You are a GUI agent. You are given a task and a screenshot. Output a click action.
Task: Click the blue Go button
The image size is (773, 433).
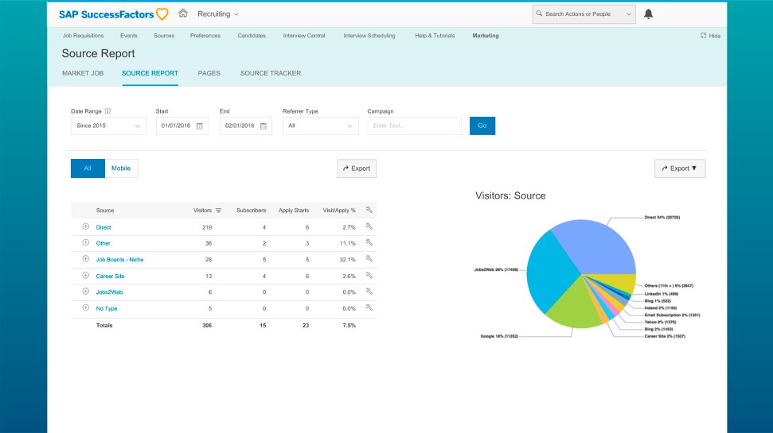pos(482,126)
